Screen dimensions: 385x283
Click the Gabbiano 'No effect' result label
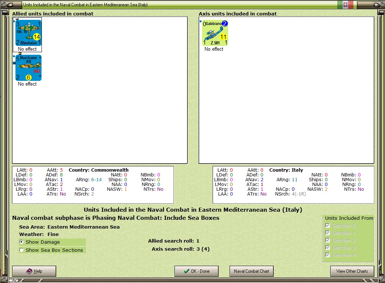click(214, 49)
